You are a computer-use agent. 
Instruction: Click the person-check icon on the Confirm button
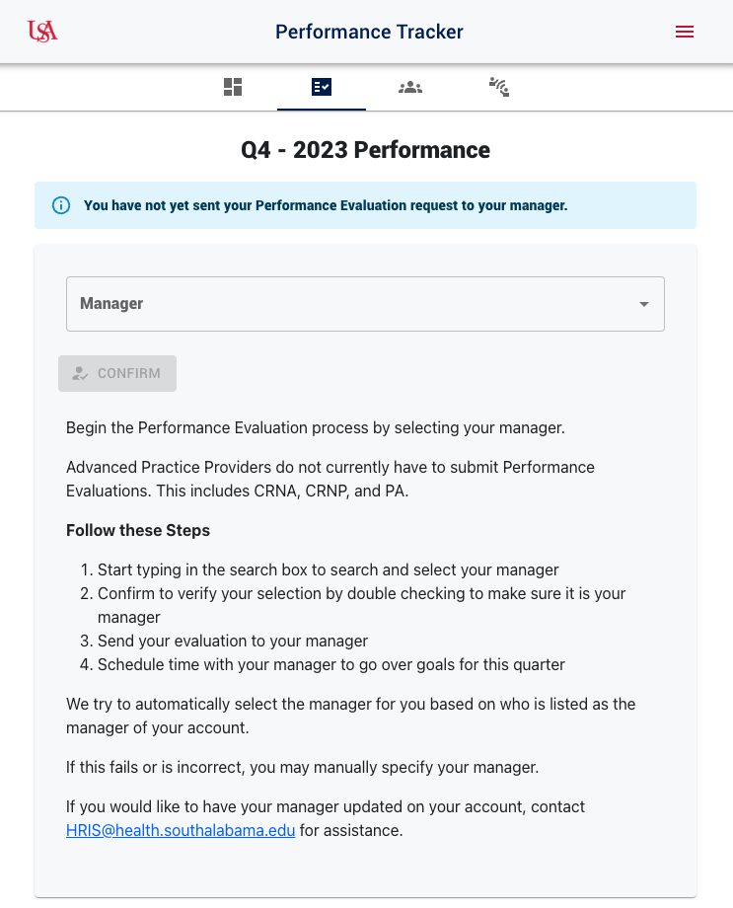(x=81, y=374)
